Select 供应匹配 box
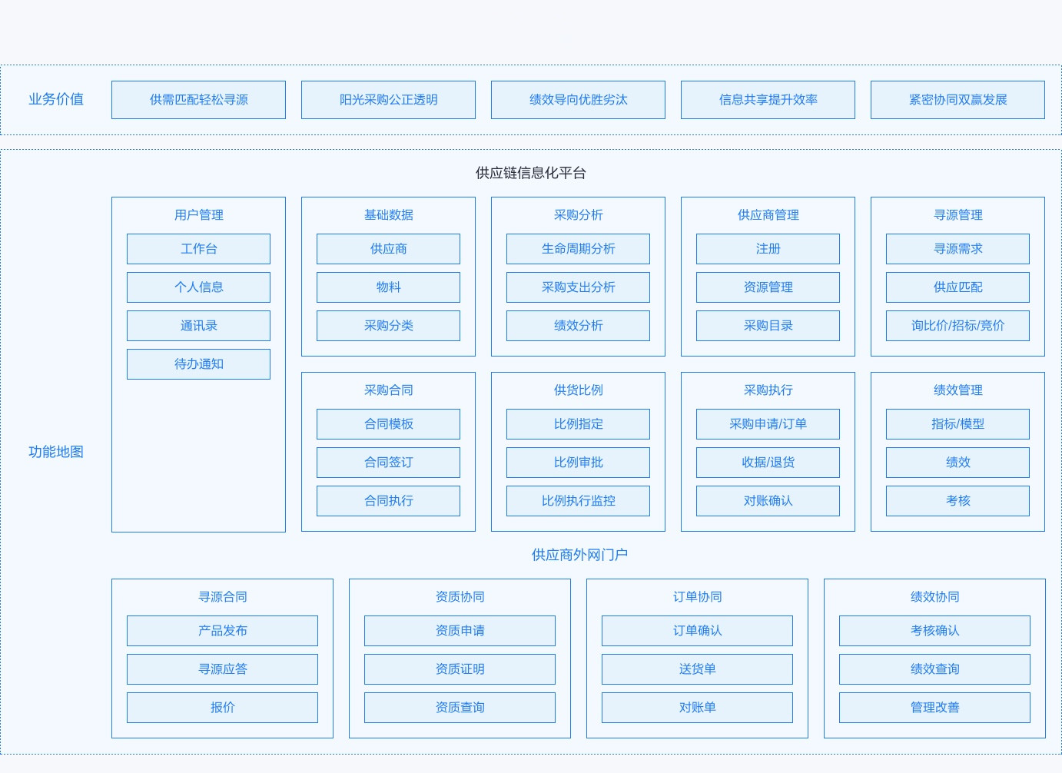Screen dimensions: 1062x773 (957, 287)
